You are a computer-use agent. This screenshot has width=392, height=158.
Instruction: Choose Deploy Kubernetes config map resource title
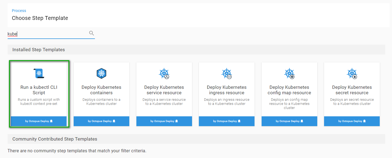tap(289, 90)
